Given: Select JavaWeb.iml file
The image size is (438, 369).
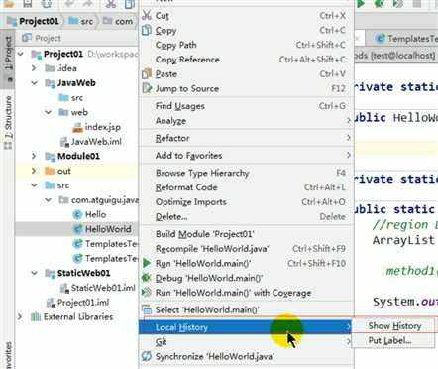Looking at the screenshot, I should point(91,142).
